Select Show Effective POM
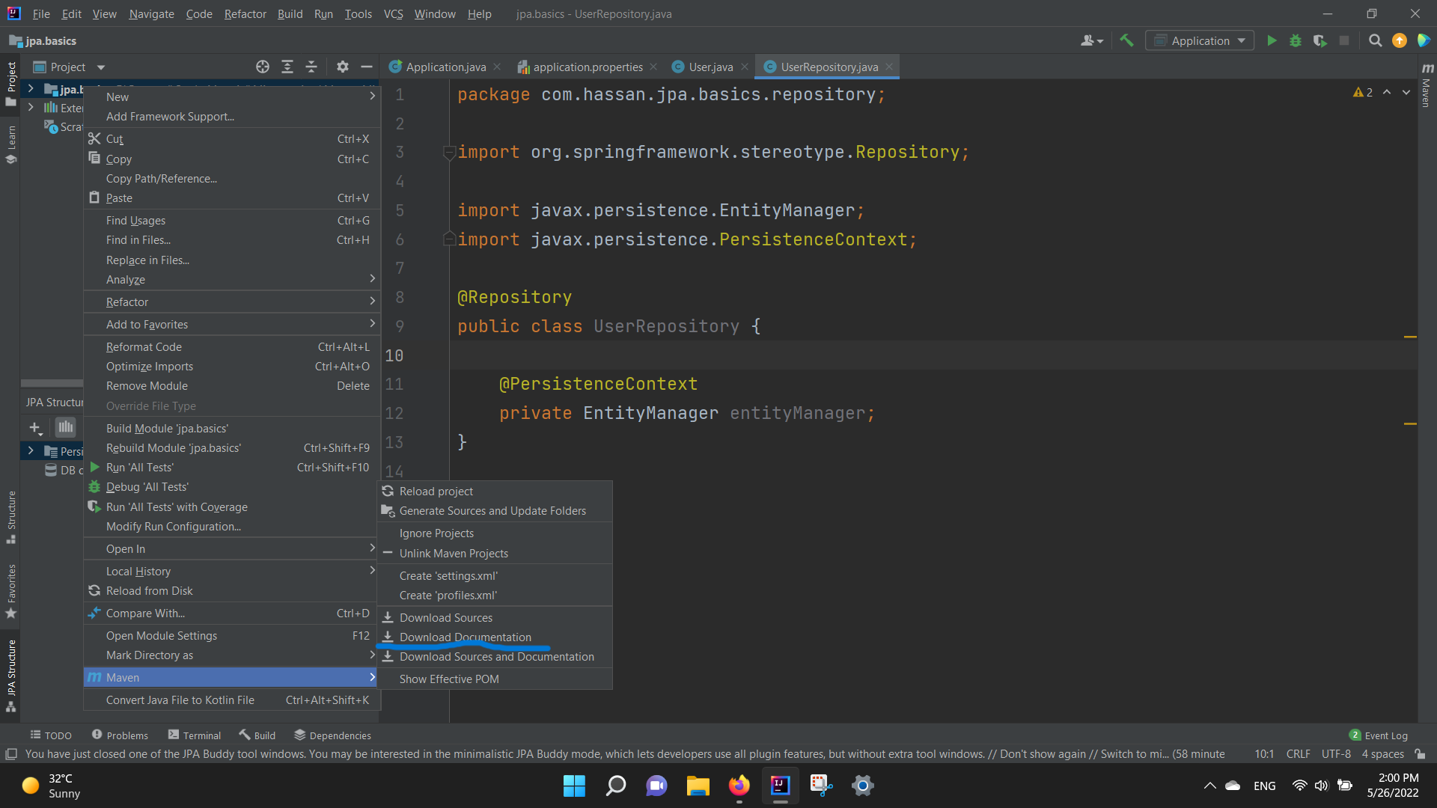The width and height of the screenshot is (1437, 808). [495, 679]
